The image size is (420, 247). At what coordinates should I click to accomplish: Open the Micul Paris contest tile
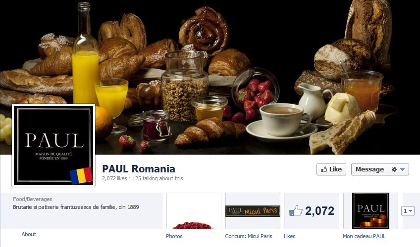(253, 211)
